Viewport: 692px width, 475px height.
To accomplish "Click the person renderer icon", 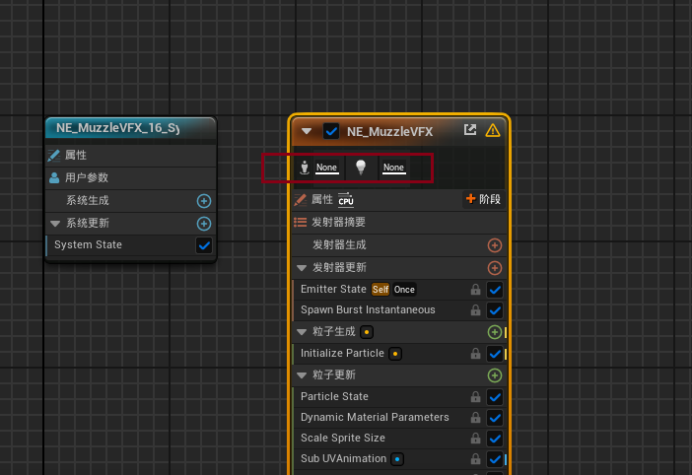I will [304, 168].
